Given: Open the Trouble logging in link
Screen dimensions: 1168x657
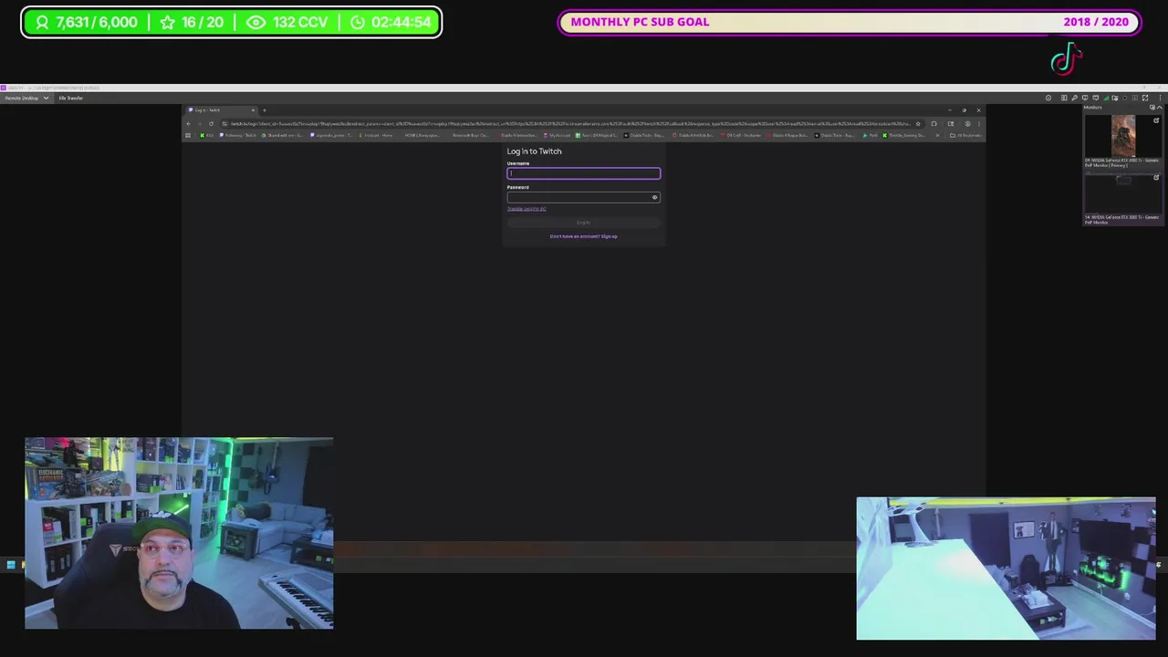Looking at the screenshot, I should pyautogui.click(x=527, y=209).
